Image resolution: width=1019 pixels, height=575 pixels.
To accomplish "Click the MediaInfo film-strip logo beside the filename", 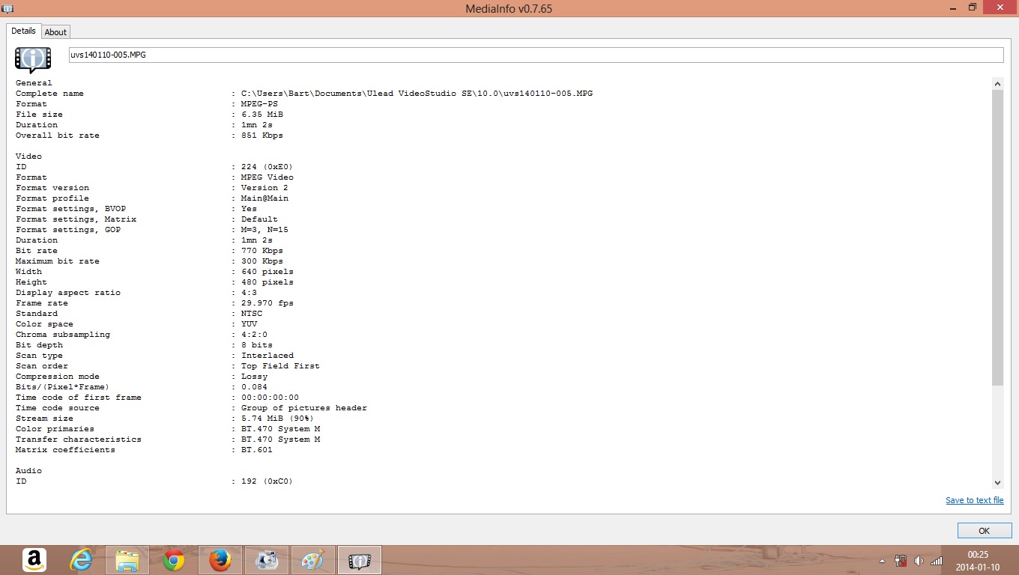I will coord(34,58).
